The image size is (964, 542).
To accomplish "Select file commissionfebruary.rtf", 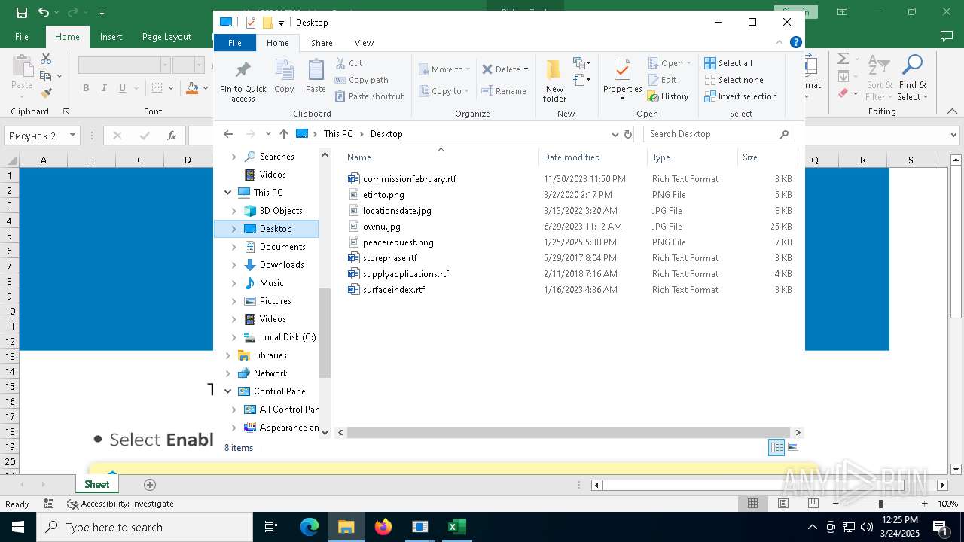I will coord(409,179).
